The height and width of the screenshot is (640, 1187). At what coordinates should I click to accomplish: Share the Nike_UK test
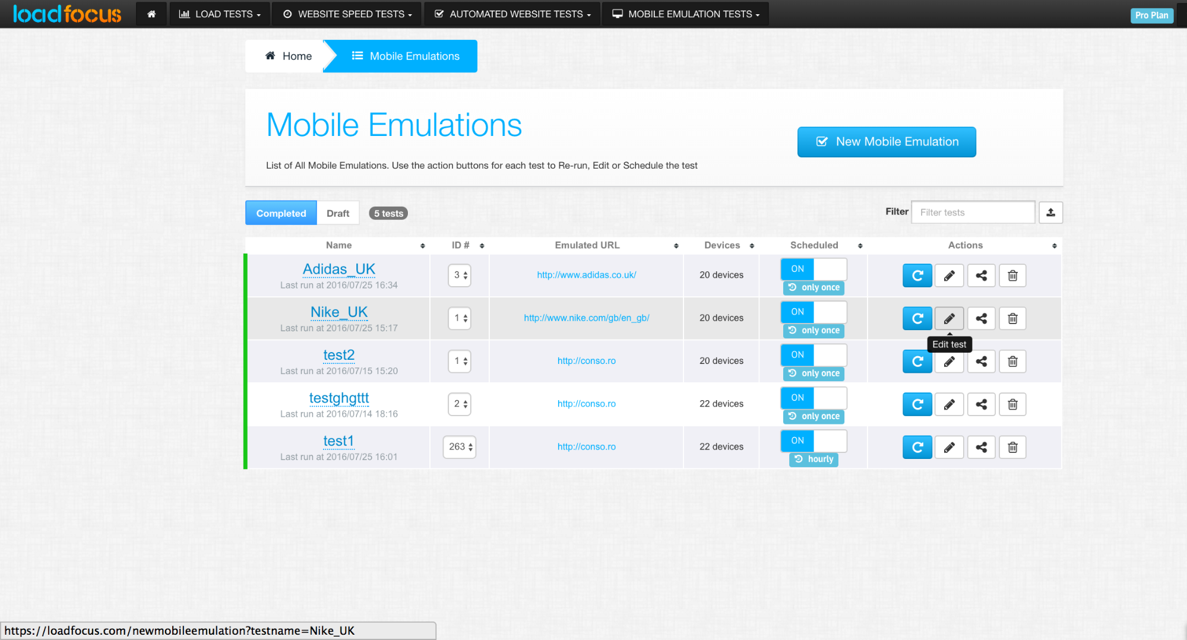pos(981,318)
